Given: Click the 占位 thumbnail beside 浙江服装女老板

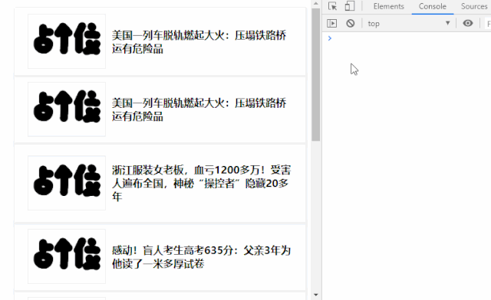Looking at the screenshot, I should point(67,183).
